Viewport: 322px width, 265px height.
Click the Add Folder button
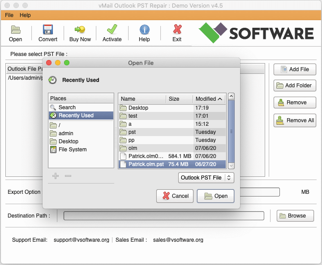[x=295, y=85]
